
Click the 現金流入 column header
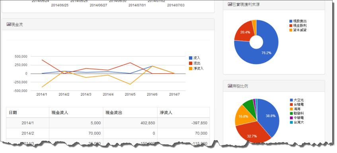click(x=76, y=112)
